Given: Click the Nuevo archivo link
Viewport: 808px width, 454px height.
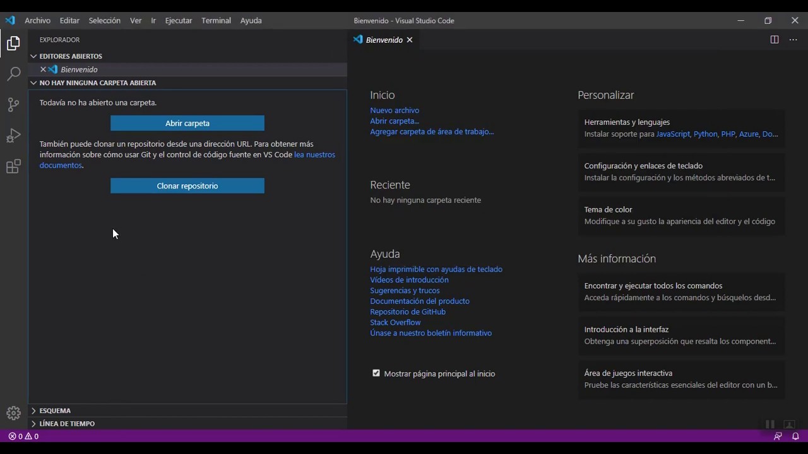Looking at the screenshot, I should pos(395,110).
